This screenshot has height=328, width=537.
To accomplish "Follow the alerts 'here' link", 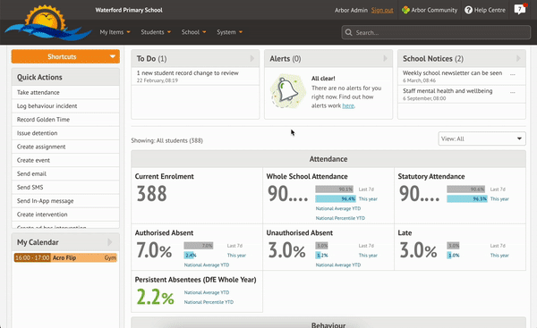I will click(348, 105).
